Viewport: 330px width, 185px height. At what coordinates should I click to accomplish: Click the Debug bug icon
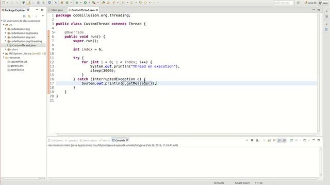point(77,3)
